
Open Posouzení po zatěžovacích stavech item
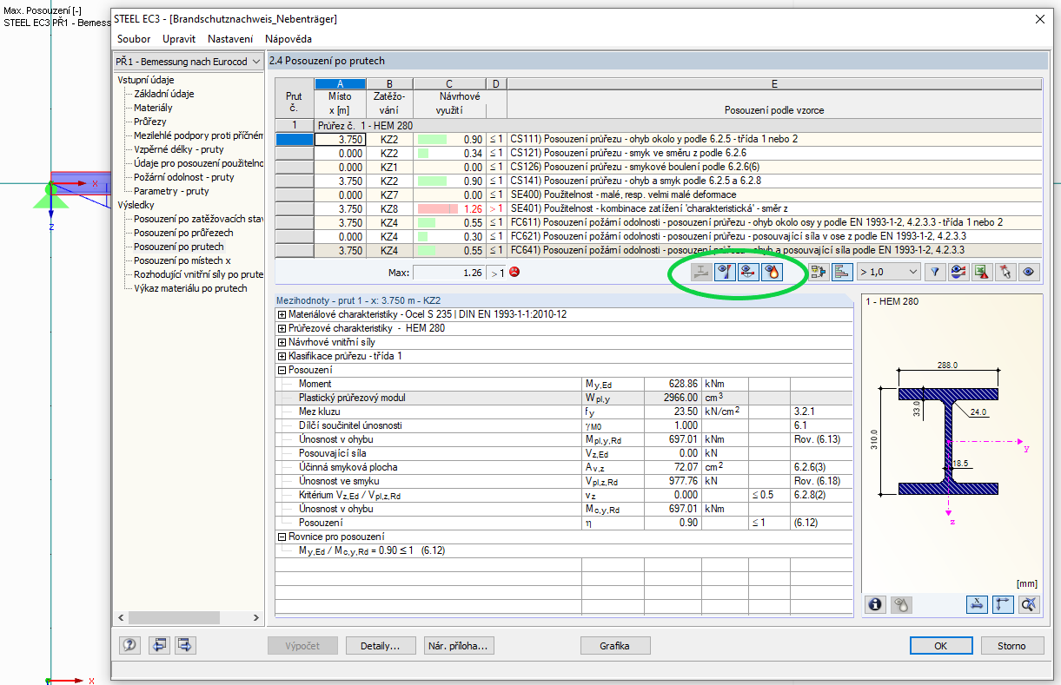(198, 219)
